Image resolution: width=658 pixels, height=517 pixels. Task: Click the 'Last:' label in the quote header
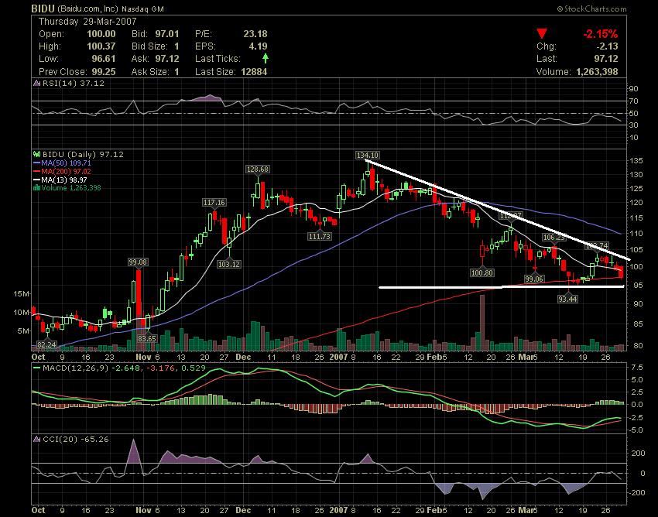pyautogui.click(x=547, y=58)
